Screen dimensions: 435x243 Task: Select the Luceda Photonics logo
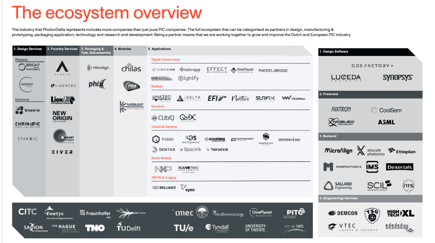(x=346, y=77)
